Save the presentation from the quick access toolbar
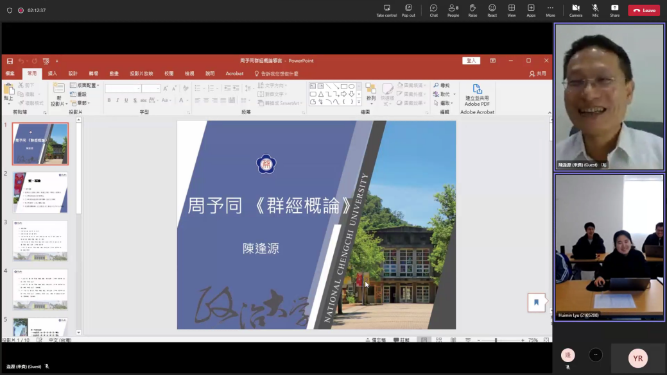Screen dimensions: 667x375 [x=10, y=61]
